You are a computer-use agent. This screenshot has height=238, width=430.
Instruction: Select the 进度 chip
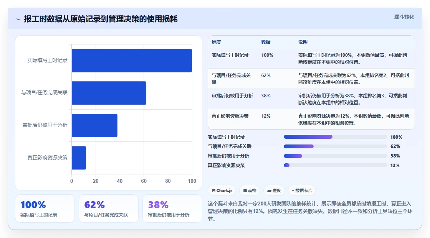pos(274,190)
